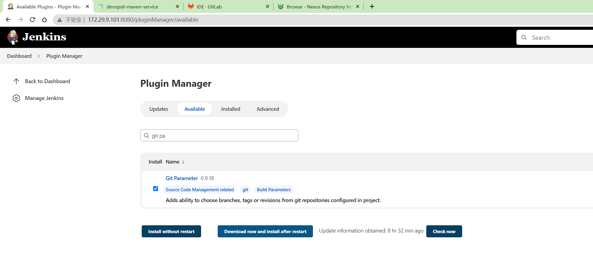593x253 pixels.
Task: Click the browser address bar URL
Action: pos(143,20)
